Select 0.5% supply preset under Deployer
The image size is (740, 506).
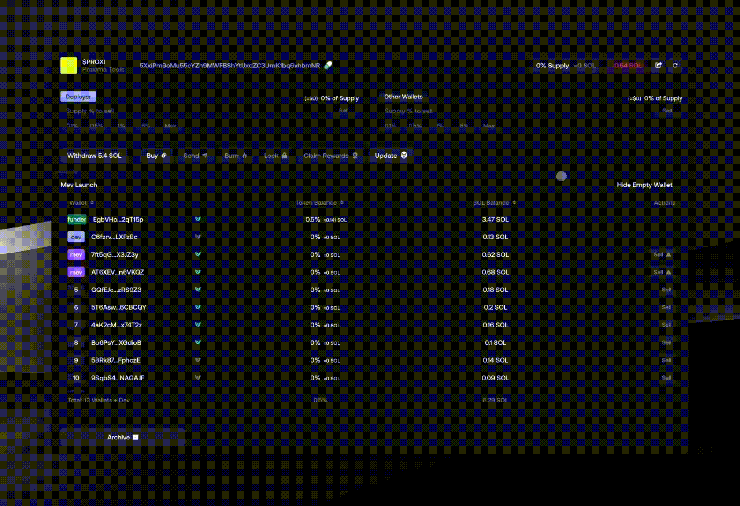point(96,126)
